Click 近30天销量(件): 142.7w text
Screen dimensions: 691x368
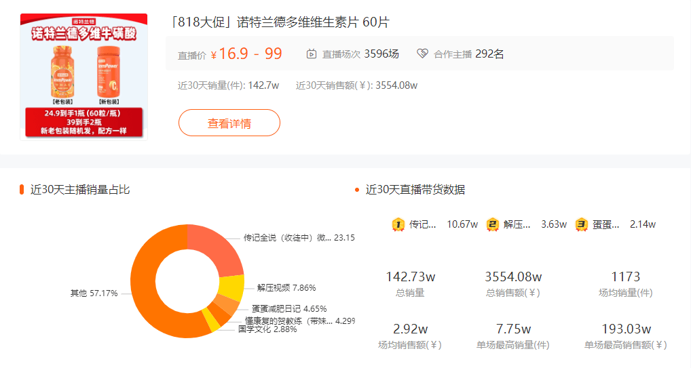point(228,85)
